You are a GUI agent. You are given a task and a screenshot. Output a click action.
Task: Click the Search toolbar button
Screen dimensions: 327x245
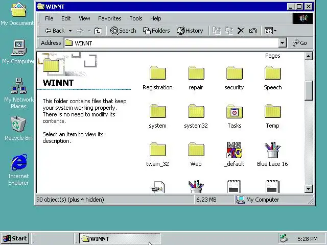(x=123, y=31)
